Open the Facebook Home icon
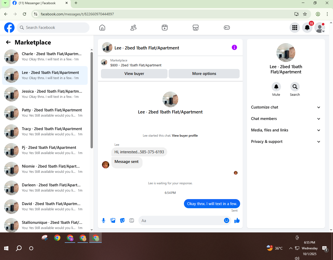333x260 pixels. 102,28
